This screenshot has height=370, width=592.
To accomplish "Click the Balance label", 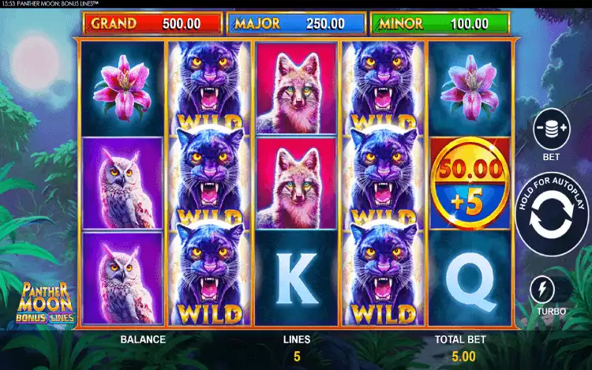I will click(143, 339).
